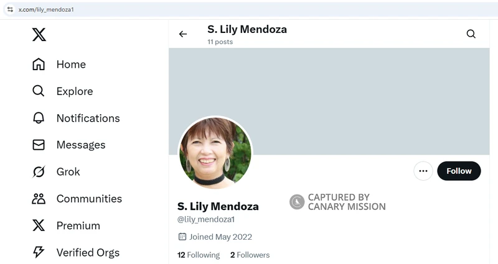
Task: Follow S. Lily Mendoza
Action: click(459, 171)
